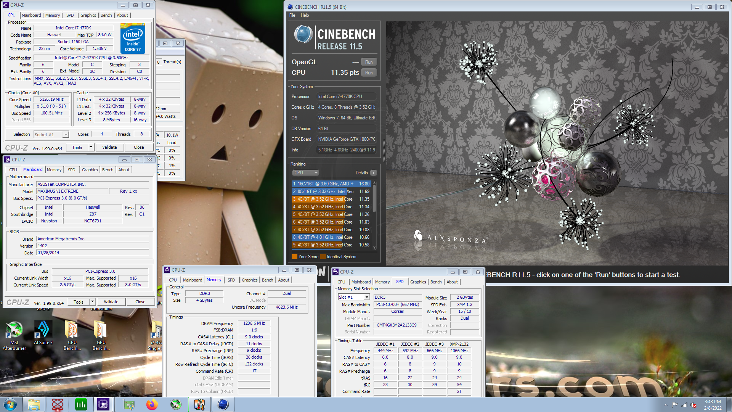Click CPU-Z Memory window title icon

coord(167,270)
